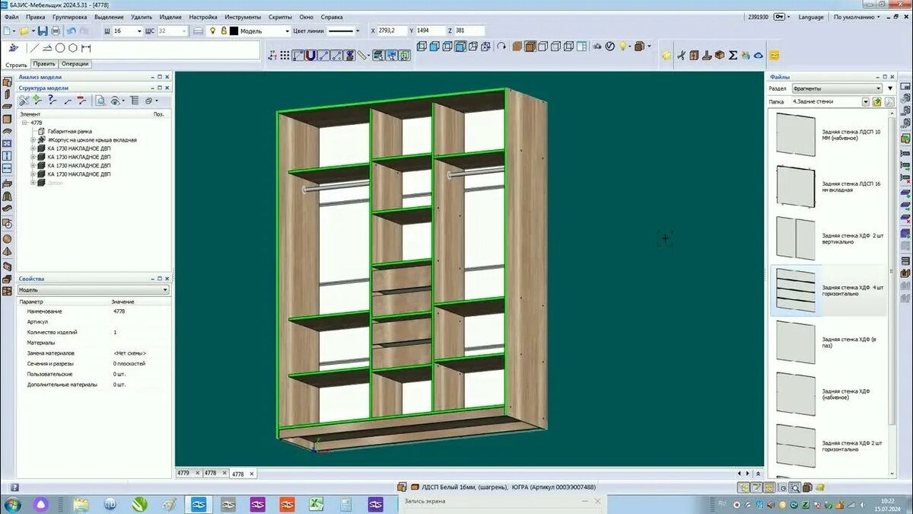The image size is (913, 514).
Task: Click the Language button
Action: pos(811,16)
